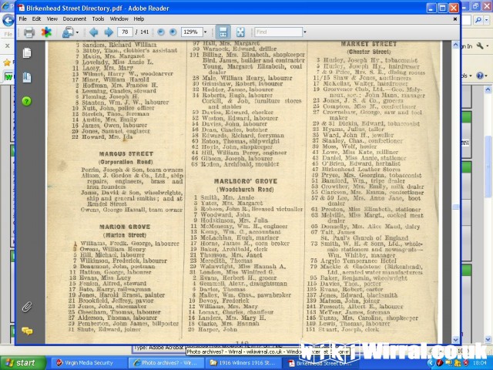Screen dimensions: 493x370
Task: Click the collaborate start-meeting icon
Action: pyautogui.click(x=68, y=32)
